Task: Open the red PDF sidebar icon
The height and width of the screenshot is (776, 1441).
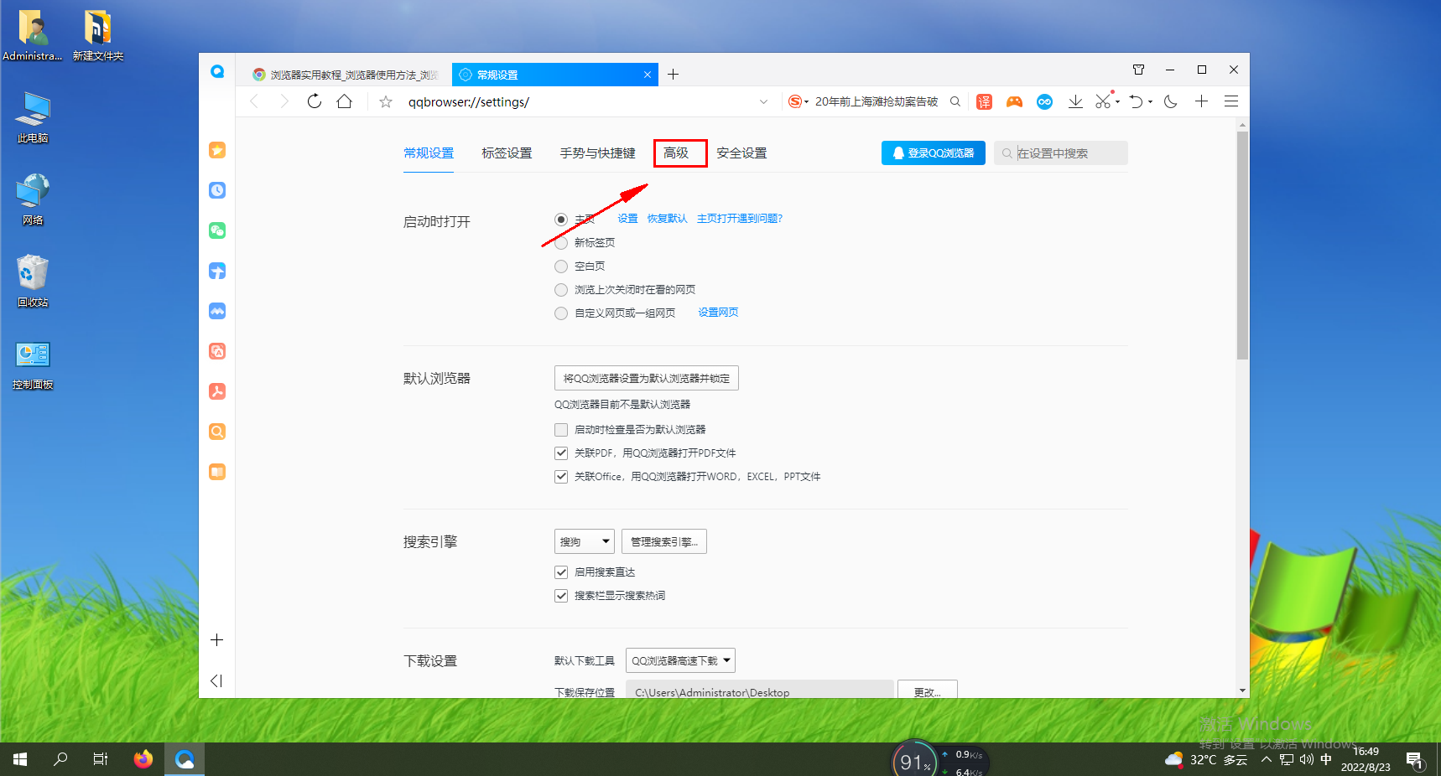Action: tap(217, 391)
